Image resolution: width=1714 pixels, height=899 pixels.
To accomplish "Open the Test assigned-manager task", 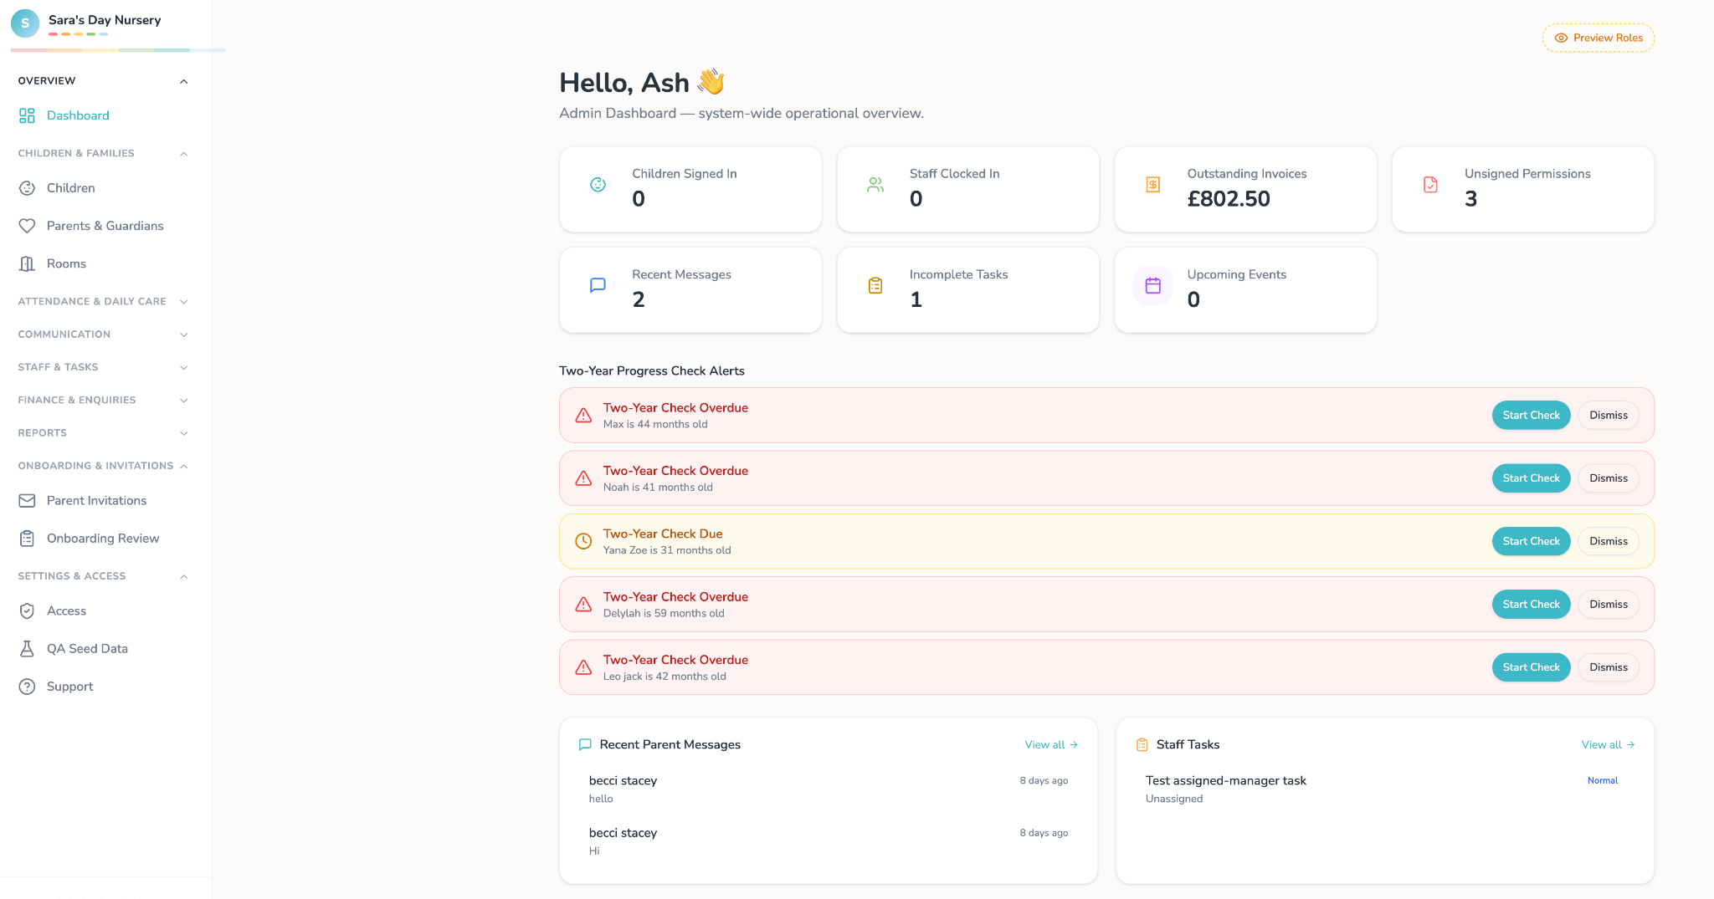I will click(x=1384, y=789).
